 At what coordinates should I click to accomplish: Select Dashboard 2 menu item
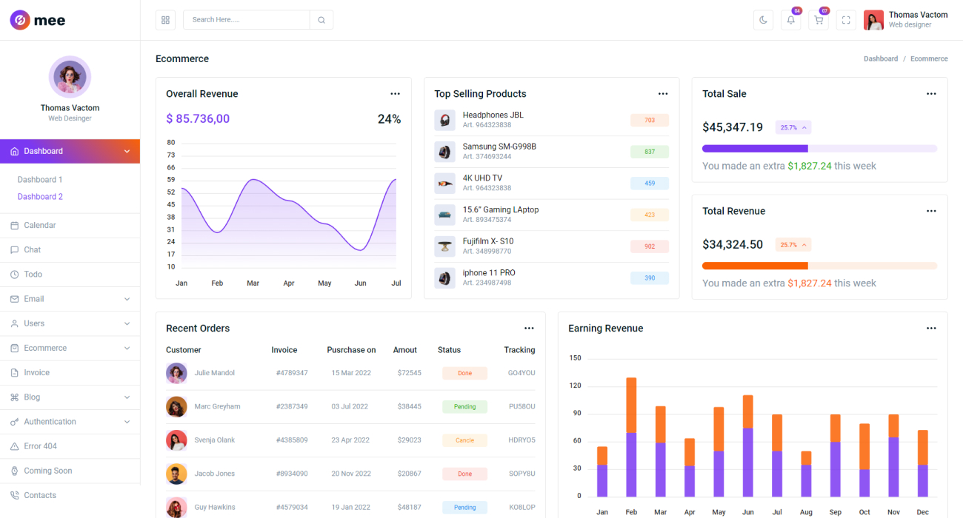[x=40, y=197]
